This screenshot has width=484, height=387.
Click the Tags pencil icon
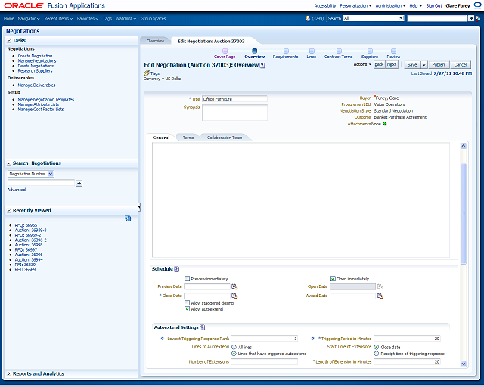point(147,73)
